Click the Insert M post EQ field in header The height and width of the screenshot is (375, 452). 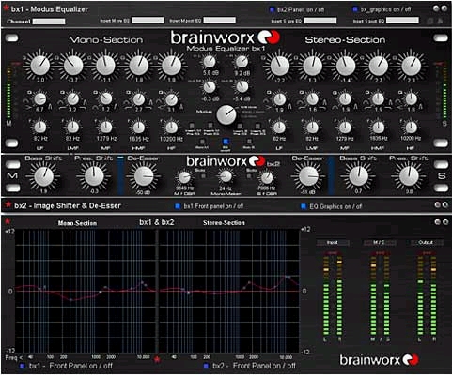coord(220,21)
